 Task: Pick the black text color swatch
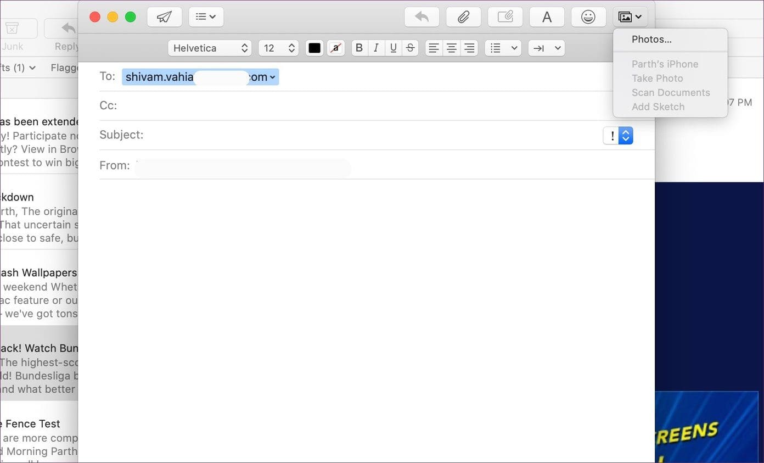point(314,48)
